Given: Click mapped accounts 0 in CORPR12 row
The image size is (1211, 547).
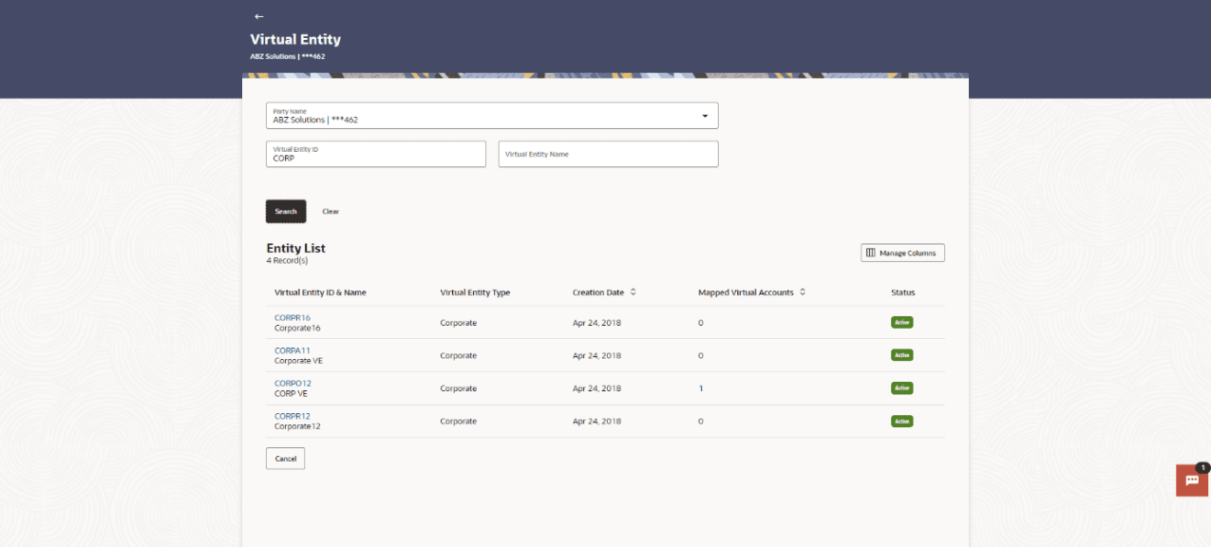Looking at the screenshot, I should tap(701, 421).
